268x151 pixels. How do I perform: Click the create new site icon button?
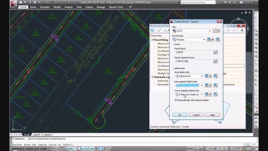point(215,31)
